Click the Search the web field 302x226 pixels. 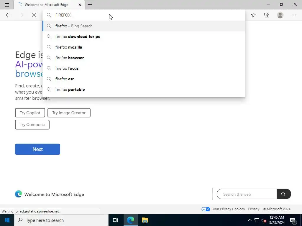[247, 194]
